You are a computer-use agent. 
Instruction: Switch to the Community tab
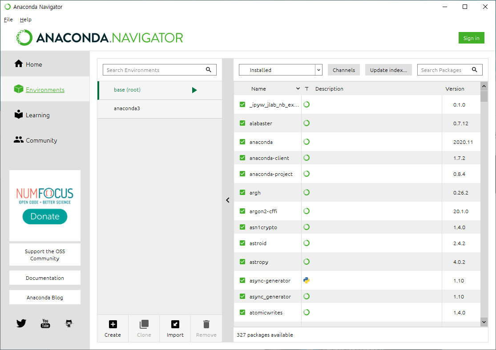[45, 140]
